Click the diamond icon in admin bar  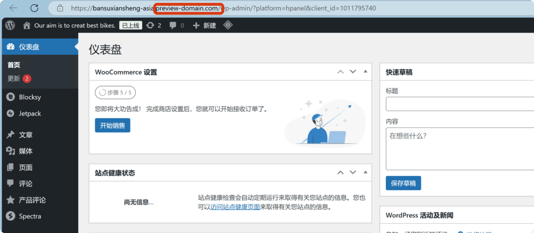[x=228, y=25]
